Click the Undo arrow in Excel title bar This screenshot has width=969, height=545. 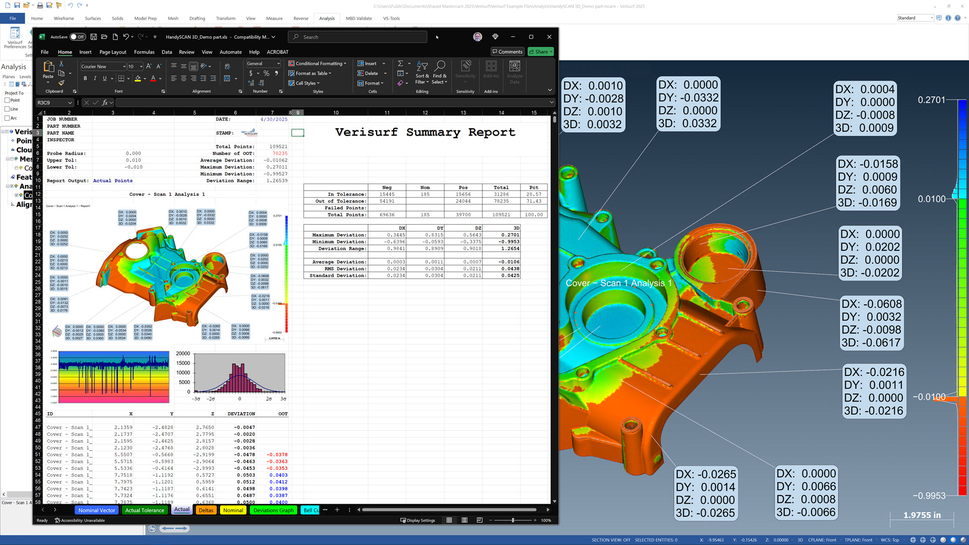point(126,37)
